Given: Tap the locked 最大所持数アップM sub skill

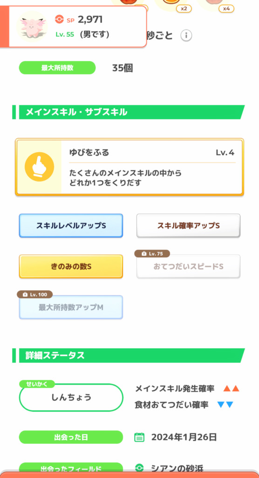Looking at the screenshot, I should pos(71,307).
